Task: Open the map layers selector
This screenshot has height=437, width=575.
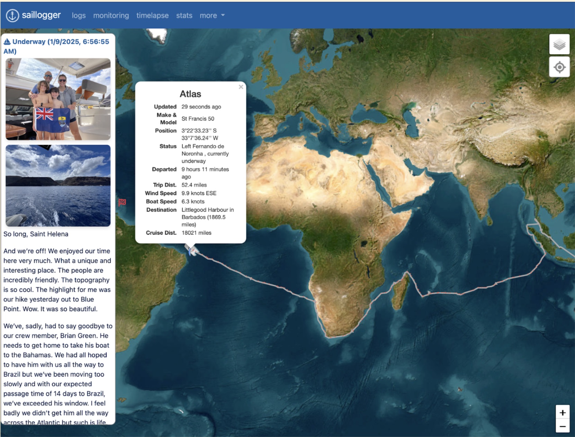Action: tap(559, 44)
